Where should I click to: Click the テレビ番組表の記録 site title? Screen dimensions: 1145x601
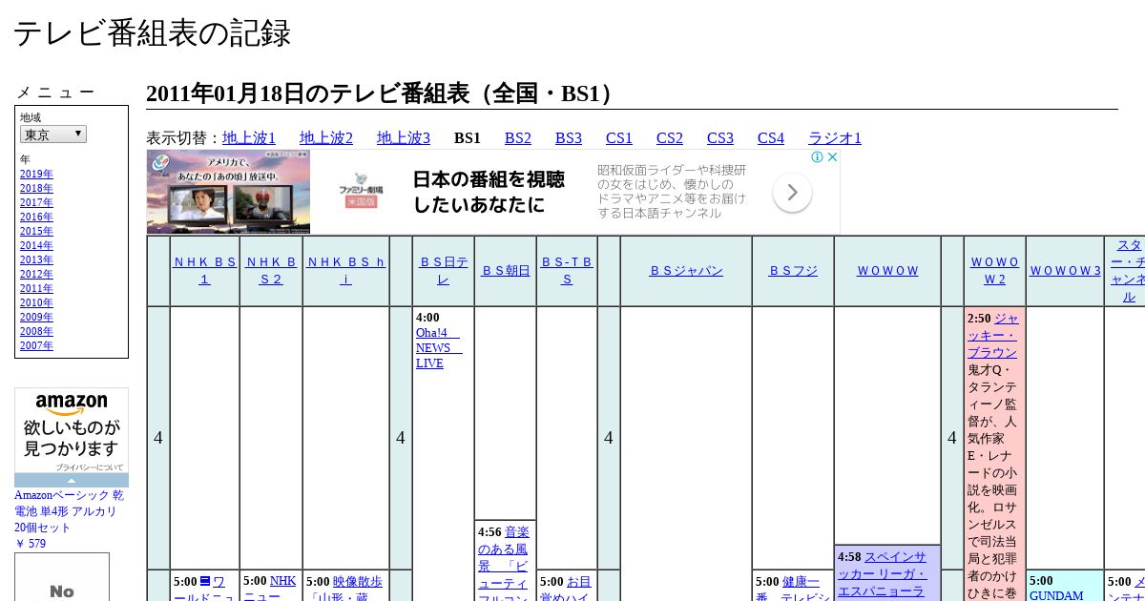[152, 33]
